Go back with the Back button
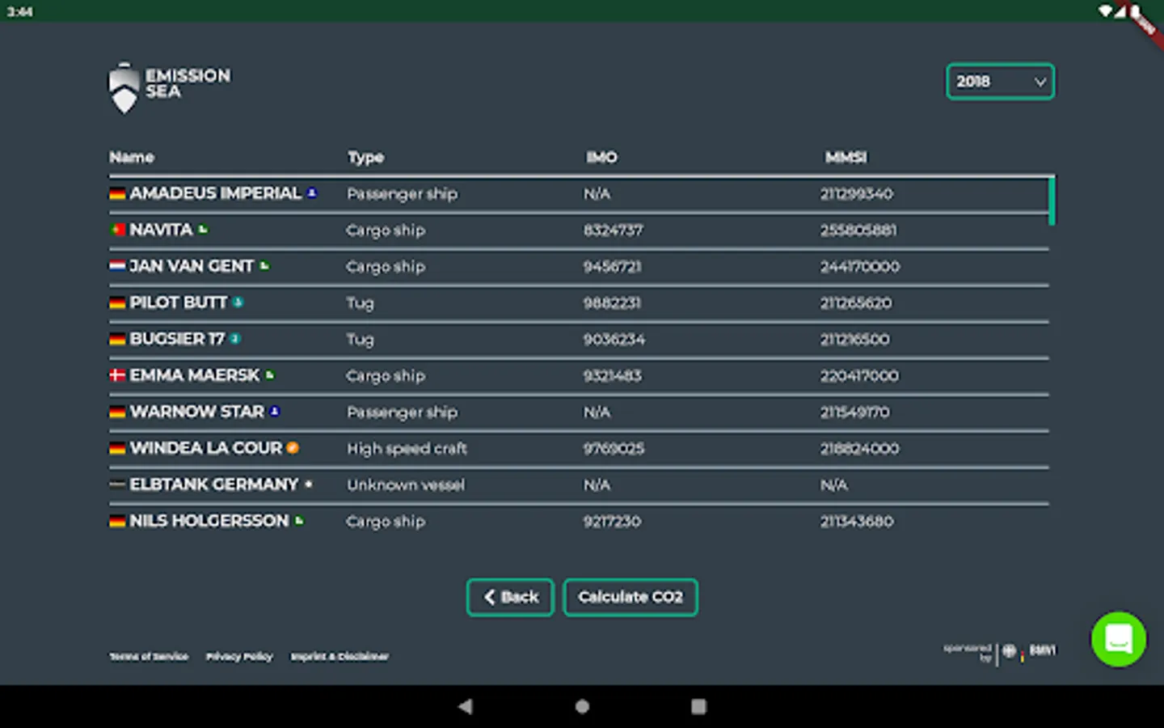 510,597
